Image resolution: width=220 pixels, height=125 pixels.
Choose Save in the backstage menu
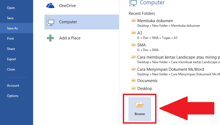click(x=16, y=18)
